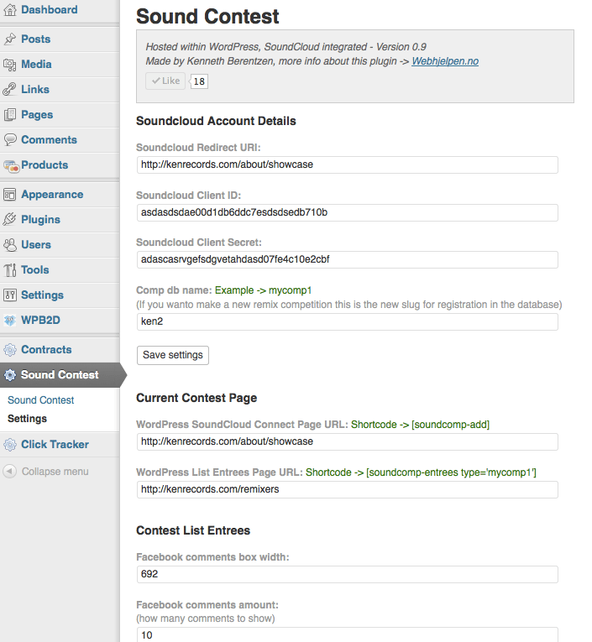Click the Links chain icon
Screen dimensions: 592x642
point(10,89)
